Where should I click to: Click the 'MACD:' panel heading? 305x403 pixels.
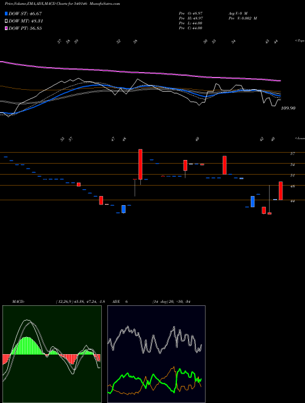[x=18, y=302]
